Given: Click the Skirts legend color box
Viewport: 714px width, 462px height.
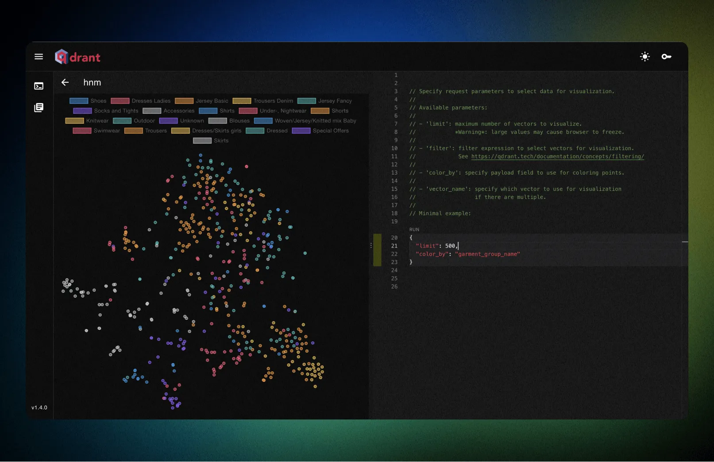Looking at the screenshot, I should tap(202, 141).
